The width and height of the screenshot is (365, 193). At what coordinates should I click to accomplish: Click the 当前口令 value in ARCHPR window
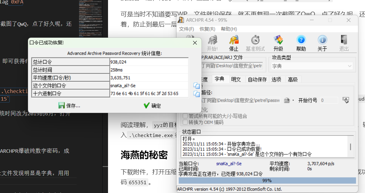[229, 164]
